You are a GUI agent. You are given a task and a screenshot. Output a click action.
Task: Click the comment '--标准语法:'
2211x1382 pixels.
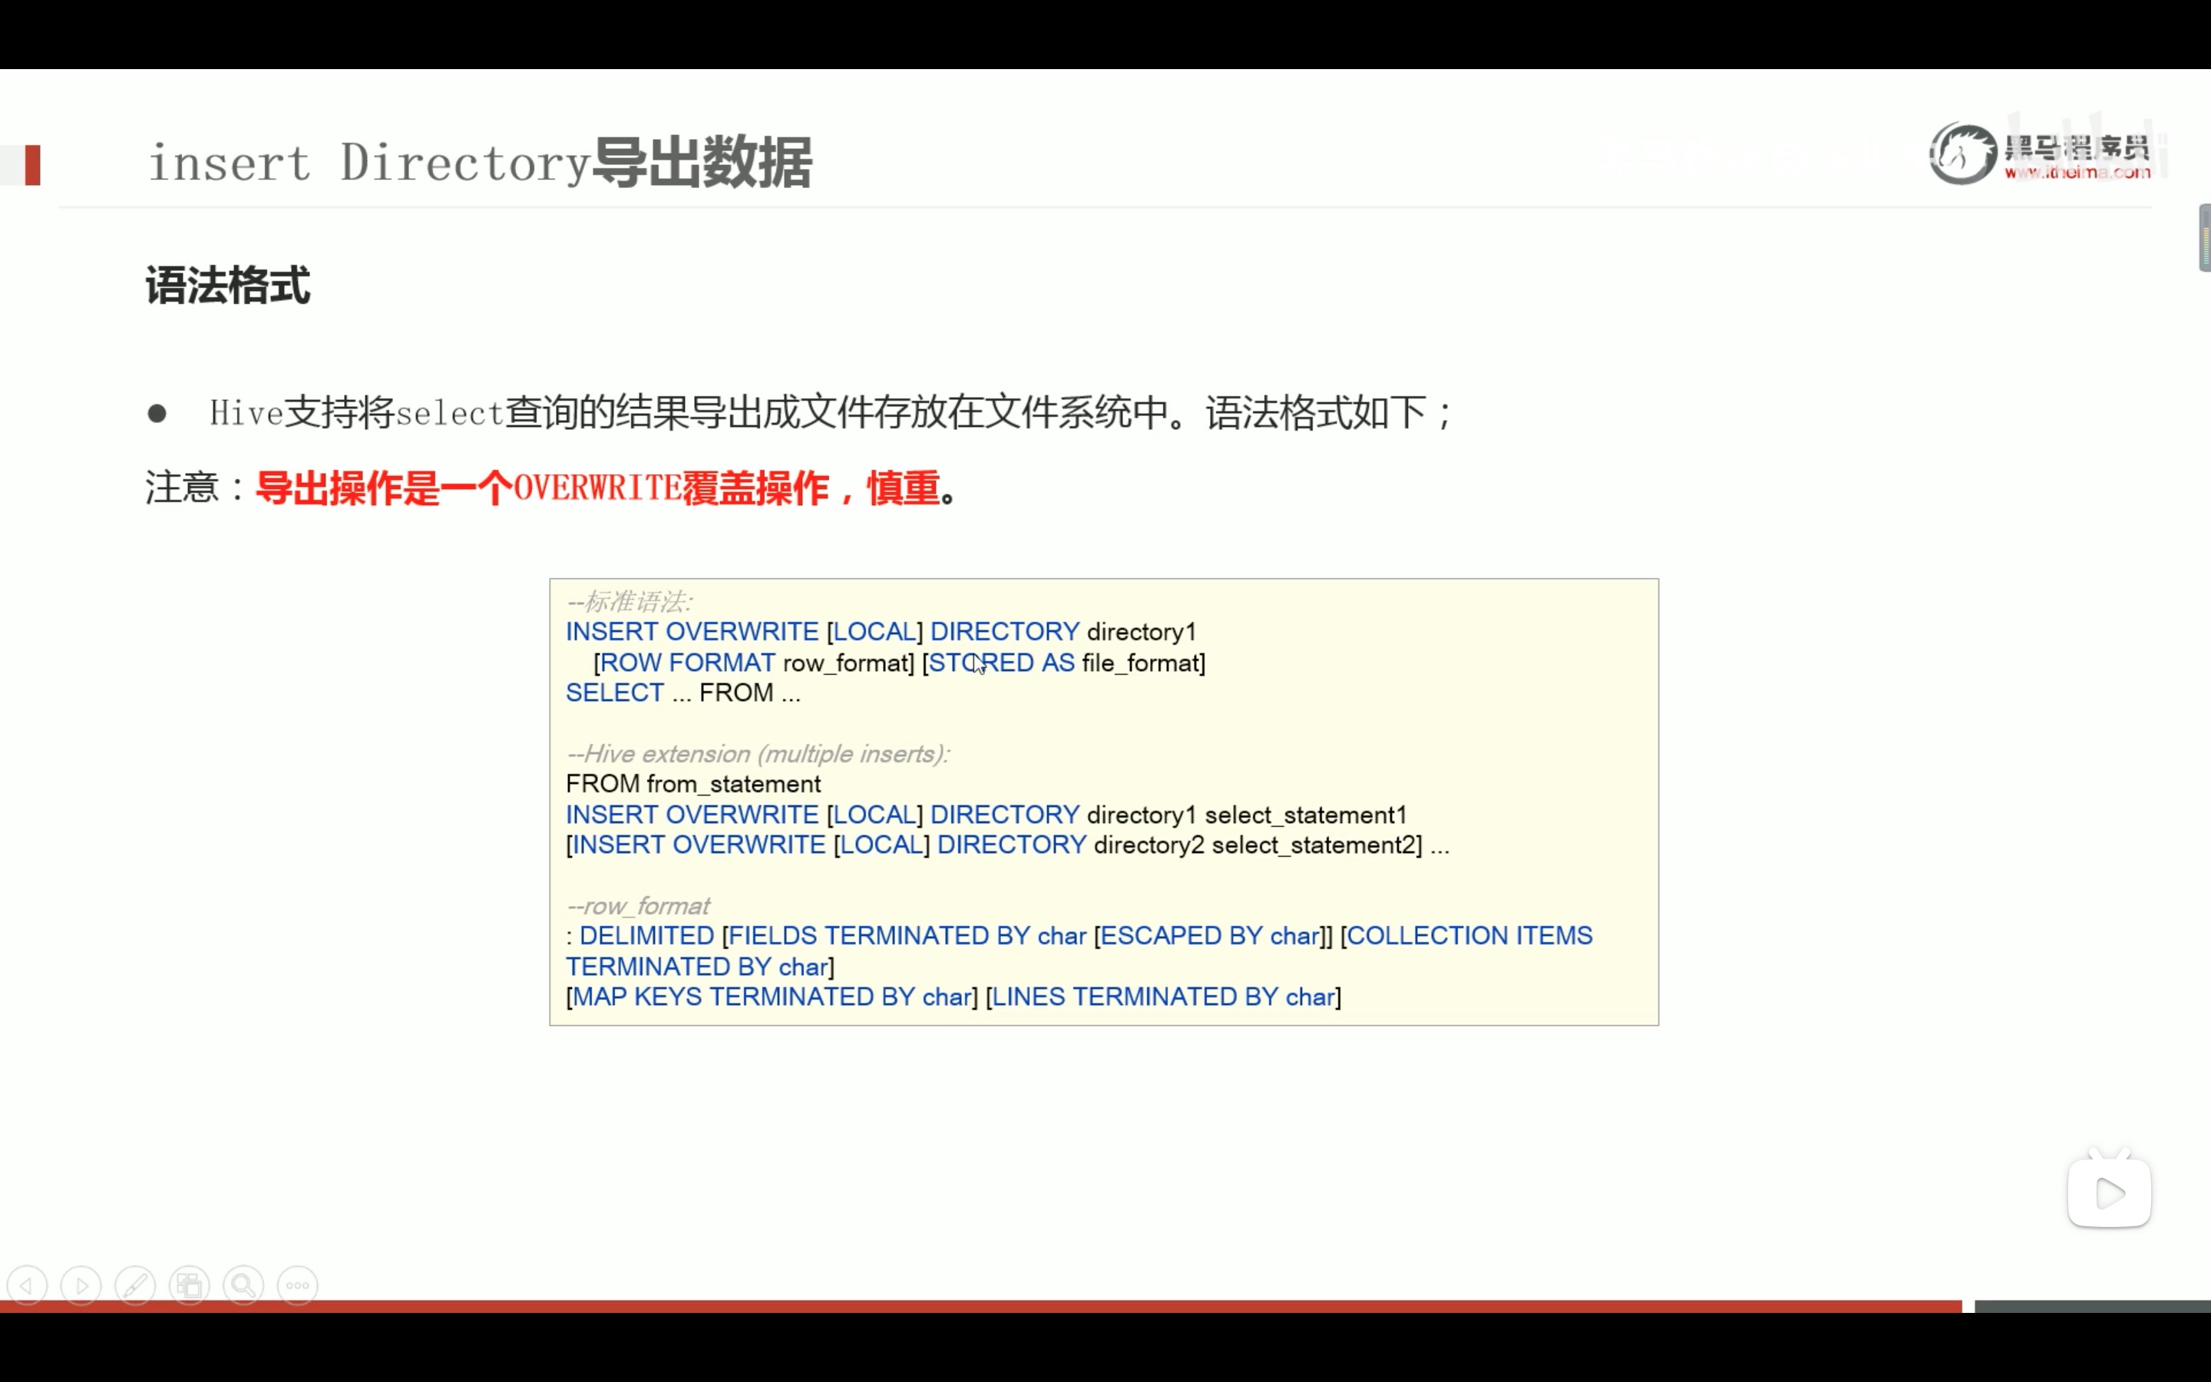click(x=630, y=601)
